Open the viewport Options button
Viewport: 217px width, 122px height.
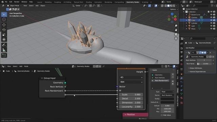click(x=174, y=9)
